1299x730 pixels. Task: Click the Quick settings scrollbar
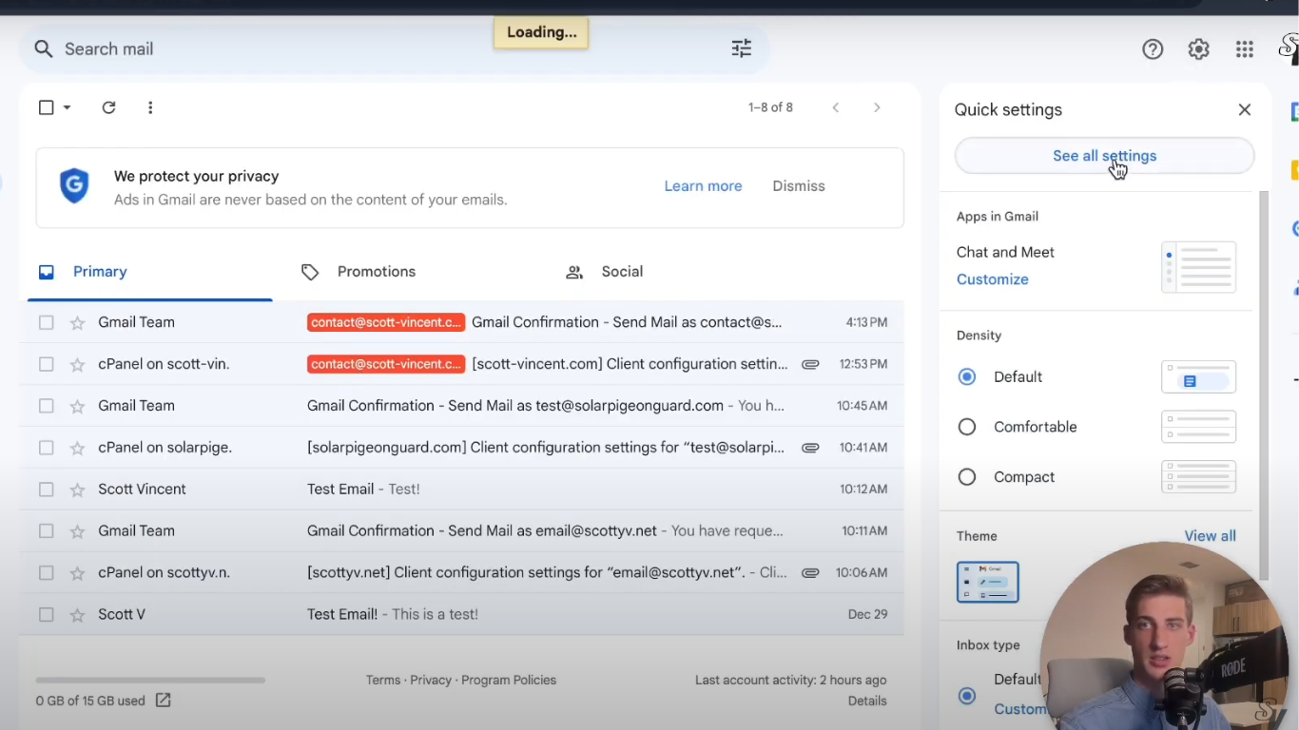coord(1264,385)
